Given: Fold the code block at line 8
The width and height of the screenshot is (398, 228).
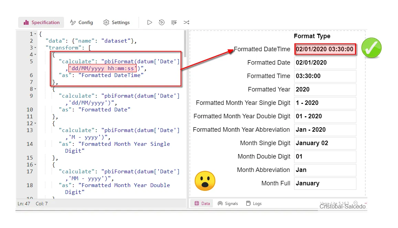Looking at the screenshot, I should coord(35,89).
